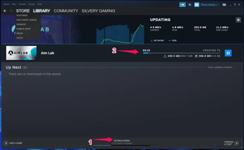The image size is (244, 150).
Task: Open the notifications bell icon
Action: (x=190, y=5)
